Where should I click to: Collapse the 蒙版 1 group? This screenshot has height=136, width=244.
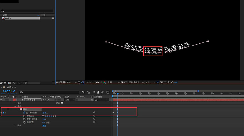pyautogui.click(x=18, y=110)
